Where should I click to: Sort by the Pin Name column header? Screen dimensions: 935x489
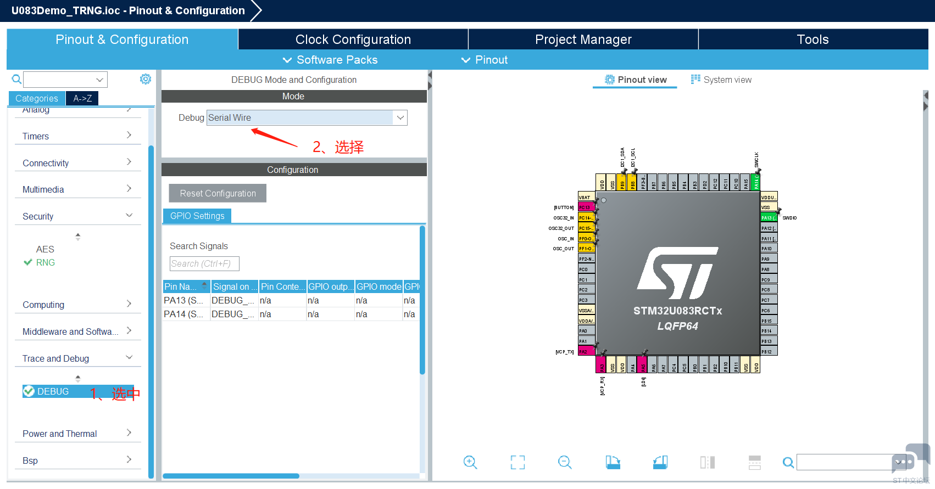tap(186, 286)
